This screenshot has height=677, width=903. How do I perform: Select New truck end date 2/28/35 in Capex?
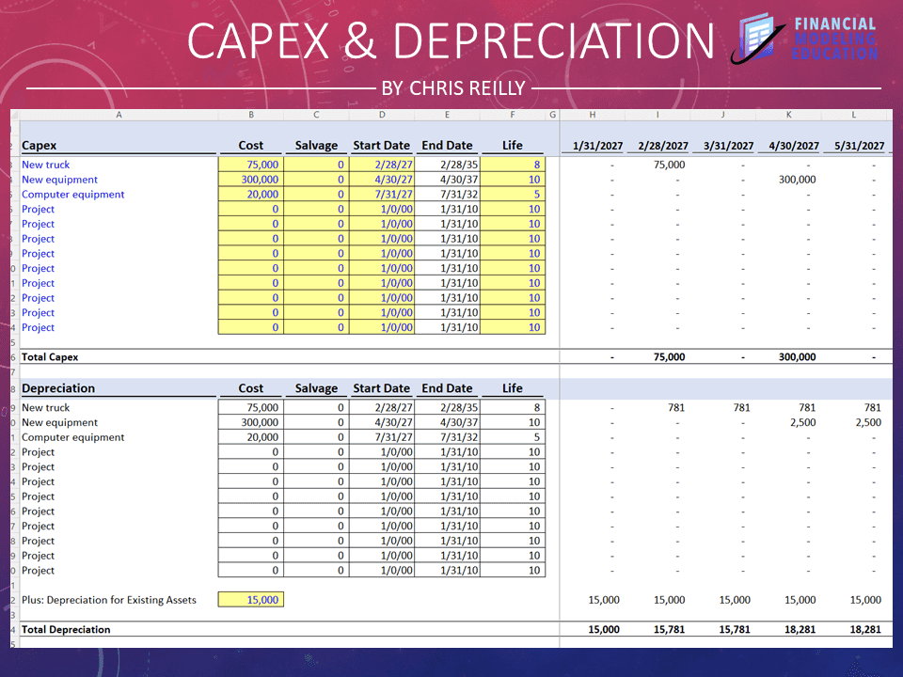click(x=447, y=165)
